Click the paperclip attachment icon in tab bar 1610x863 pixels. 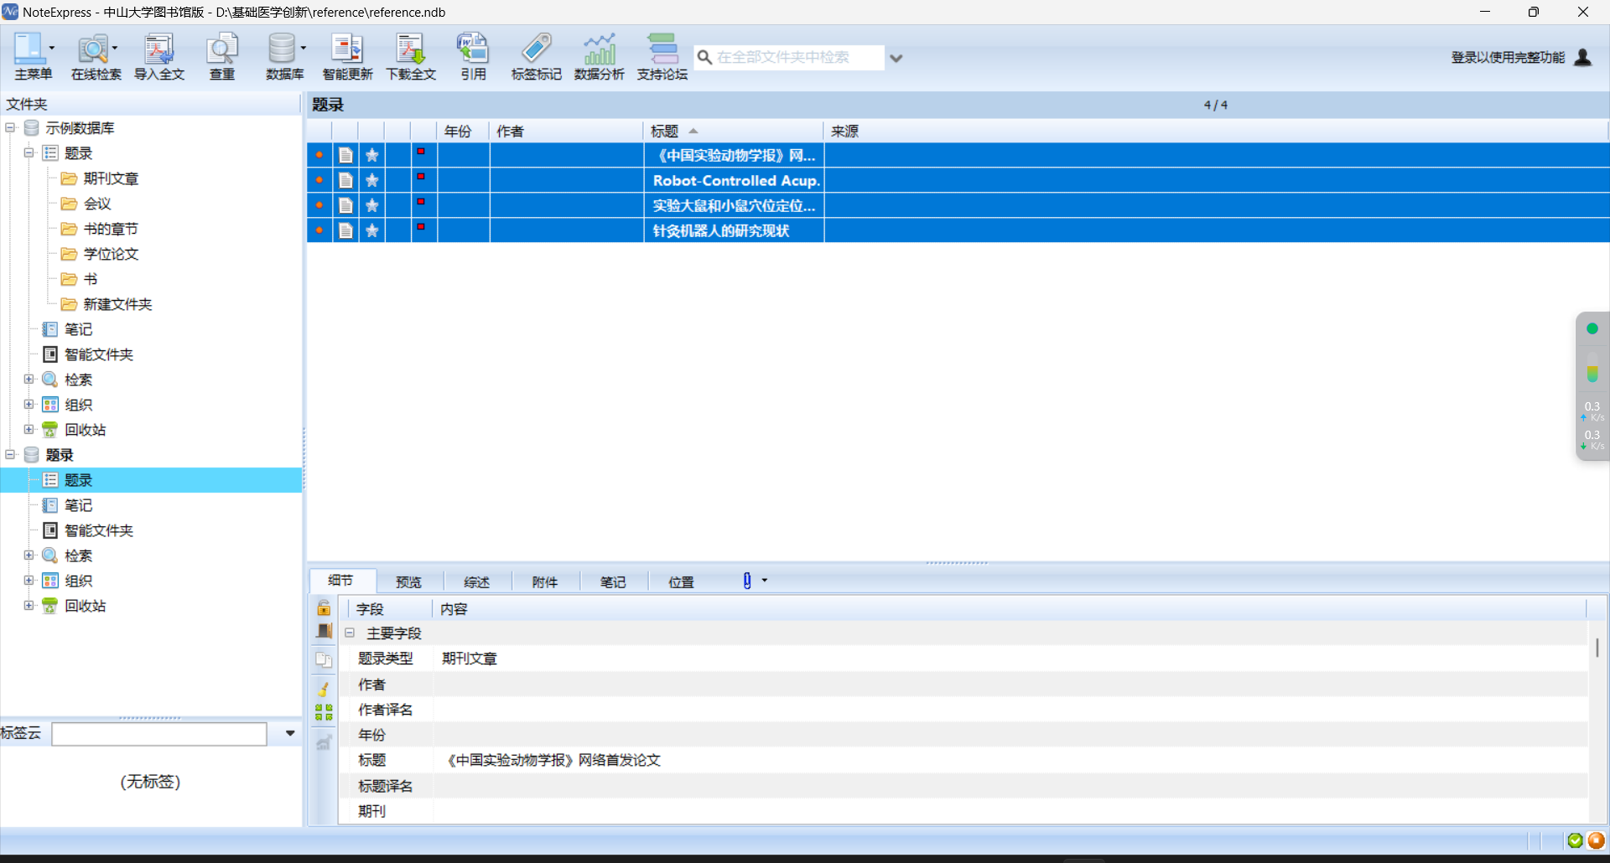[747, 581]
